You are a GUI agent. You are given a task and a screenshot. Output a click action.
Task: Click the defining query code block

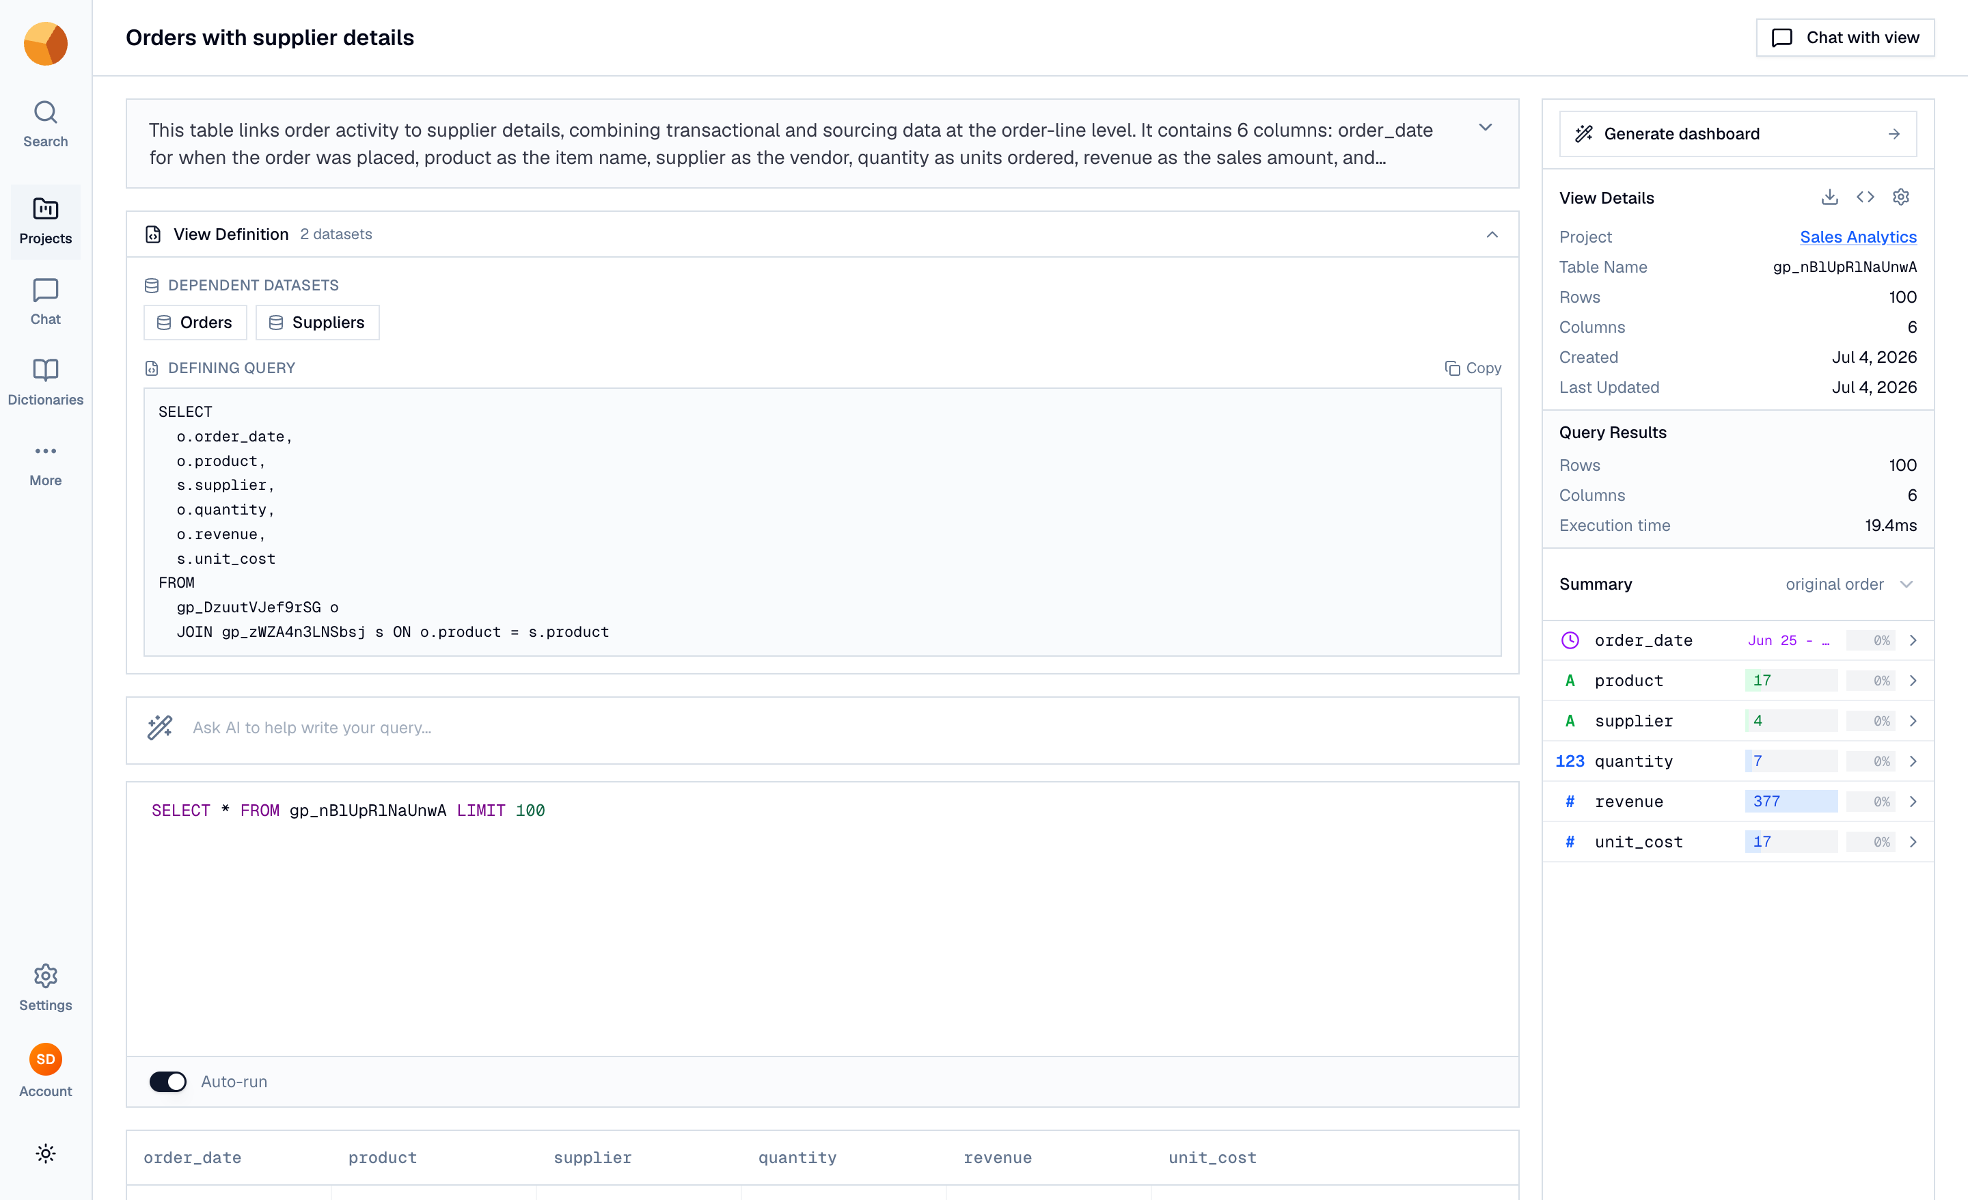(822, 523)
